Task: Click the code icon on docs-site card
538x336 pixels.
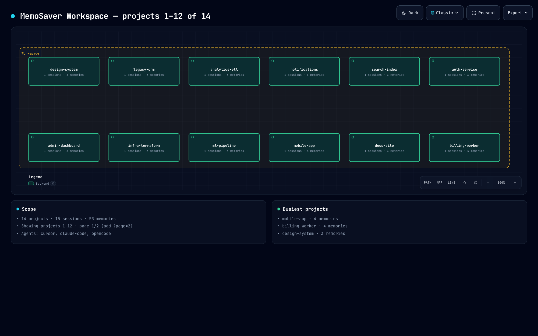Action: tap(353, 137)
